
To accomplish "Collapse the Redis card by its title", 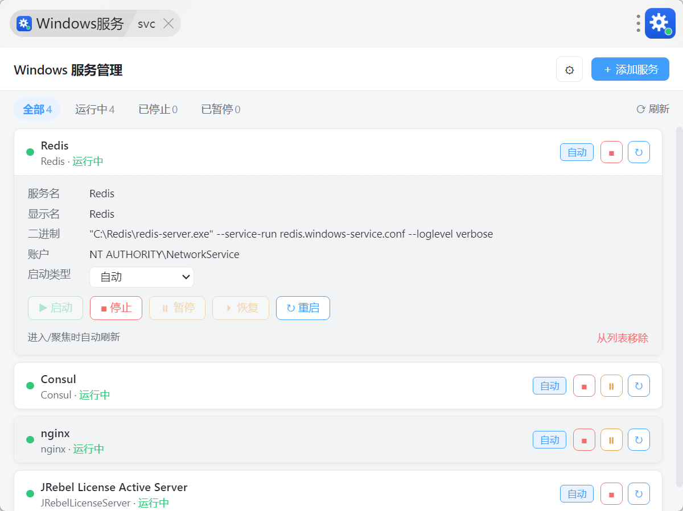I will pos(55,146).
